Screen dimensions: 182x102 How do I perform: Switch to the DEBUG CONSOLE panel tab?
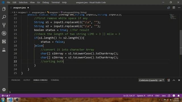[40, 80]
